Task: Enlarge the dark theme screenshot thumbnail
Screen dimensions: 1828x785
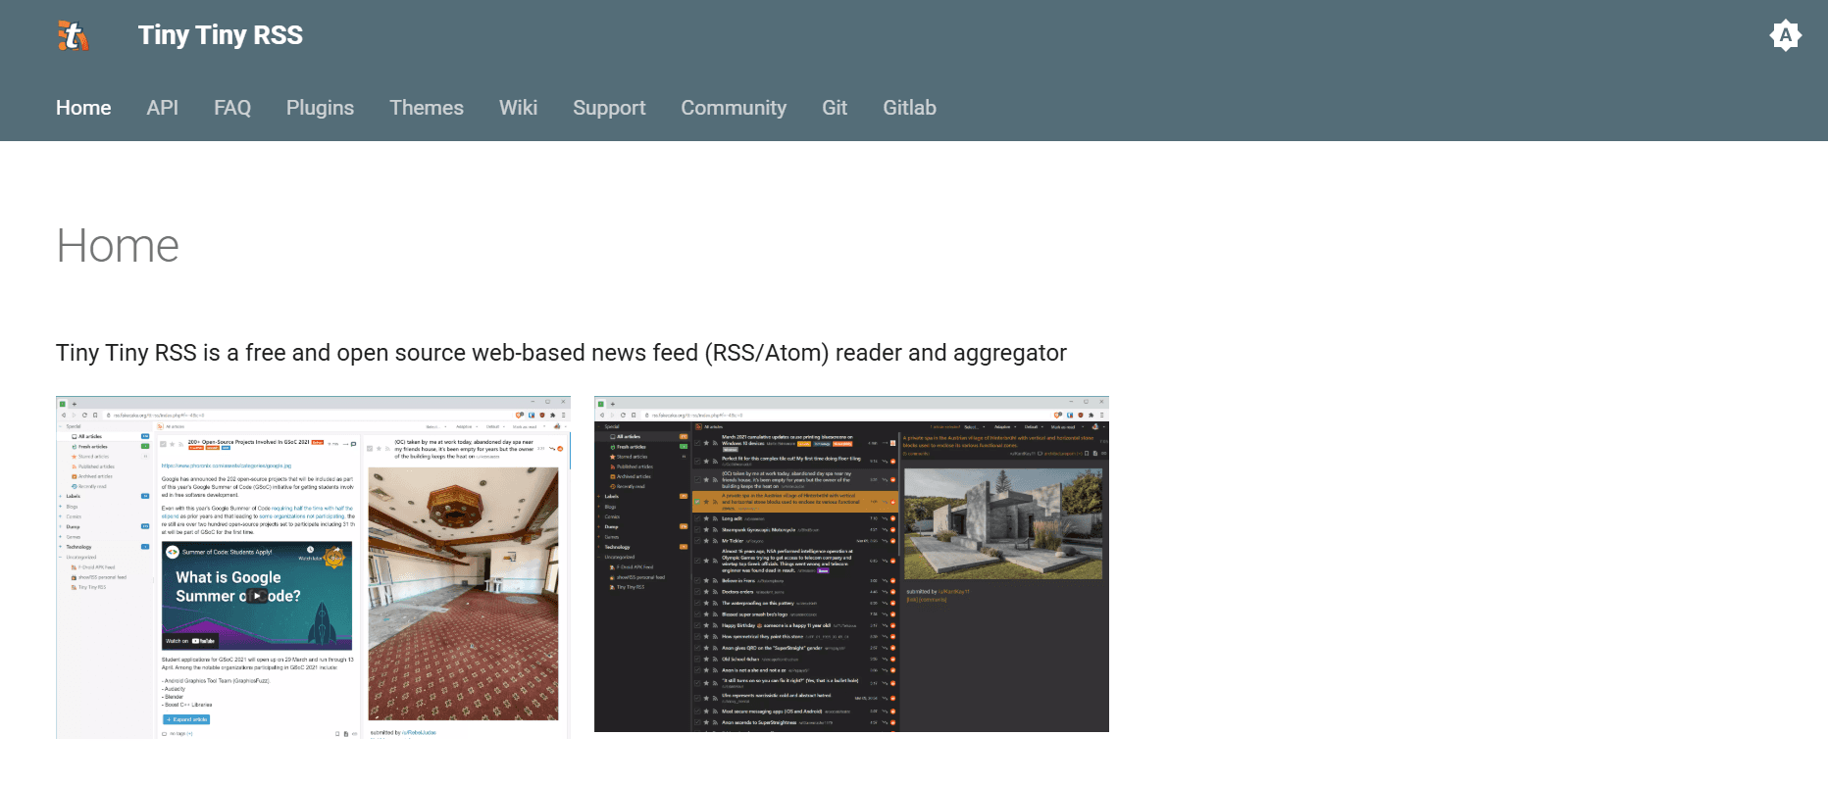Action: pyautogui.click(x=851, y=564)
